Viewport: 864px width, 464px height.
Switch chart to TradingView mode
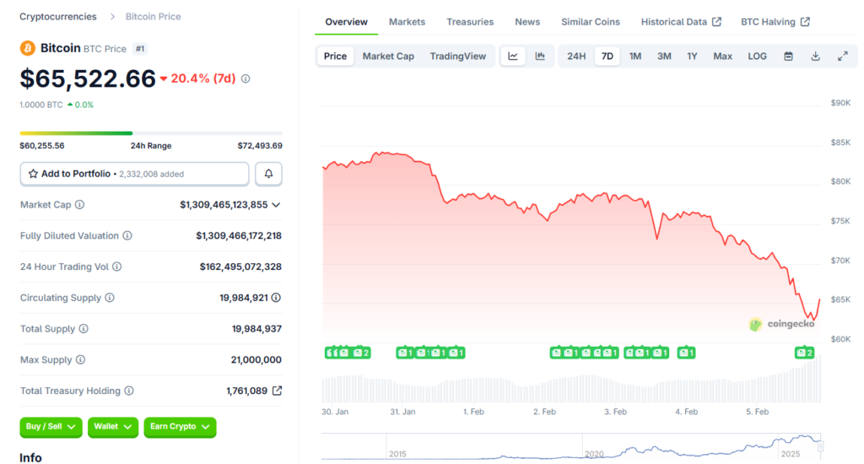[x=457, y=57]
